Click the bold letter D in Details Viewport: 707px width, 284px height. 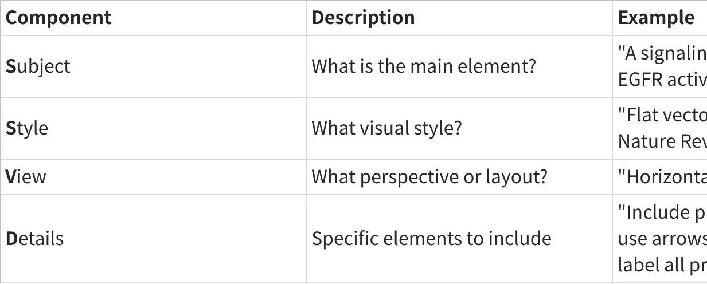[11, 239]
